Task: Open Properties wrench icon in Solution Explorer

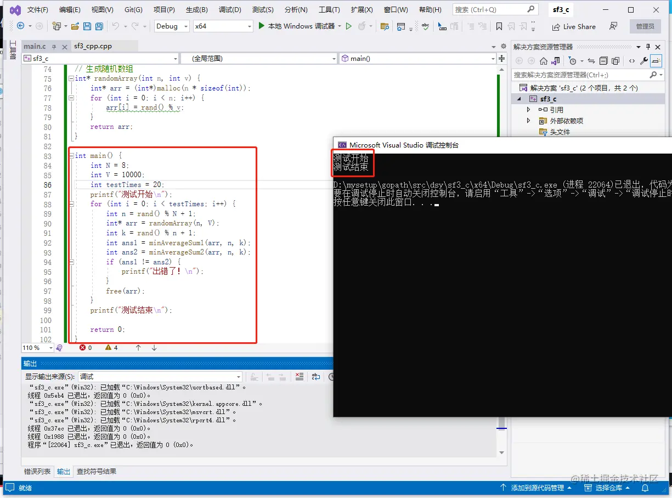Action: coord(644,61)
